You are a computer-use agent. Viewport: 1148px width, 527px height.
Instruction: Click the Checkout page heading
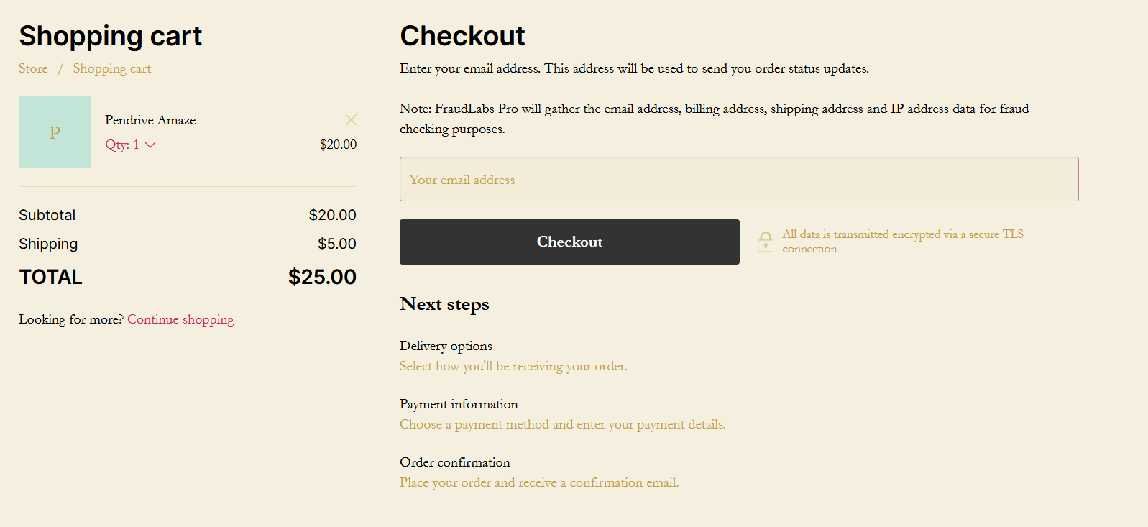462,36
